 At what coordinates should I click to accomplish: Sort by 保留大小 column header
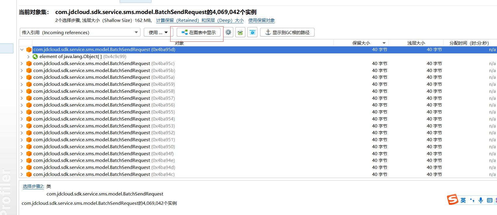tap(361, 43)
